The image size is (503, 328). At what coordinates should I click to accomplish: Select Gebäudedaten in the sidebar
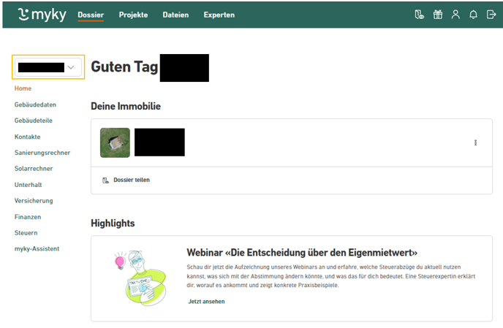(x=35, y=104)
